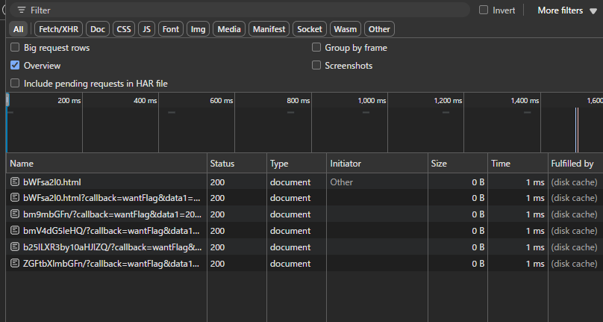
Task: Select the ZGFtbXlmbGFn/?callback=wantFlag request name
Action: click(x=111, y=264)
